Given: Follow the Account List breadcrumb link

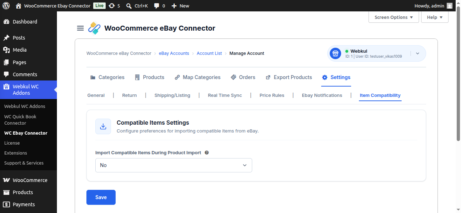Looking at the screenshot, I should [209, 53].
